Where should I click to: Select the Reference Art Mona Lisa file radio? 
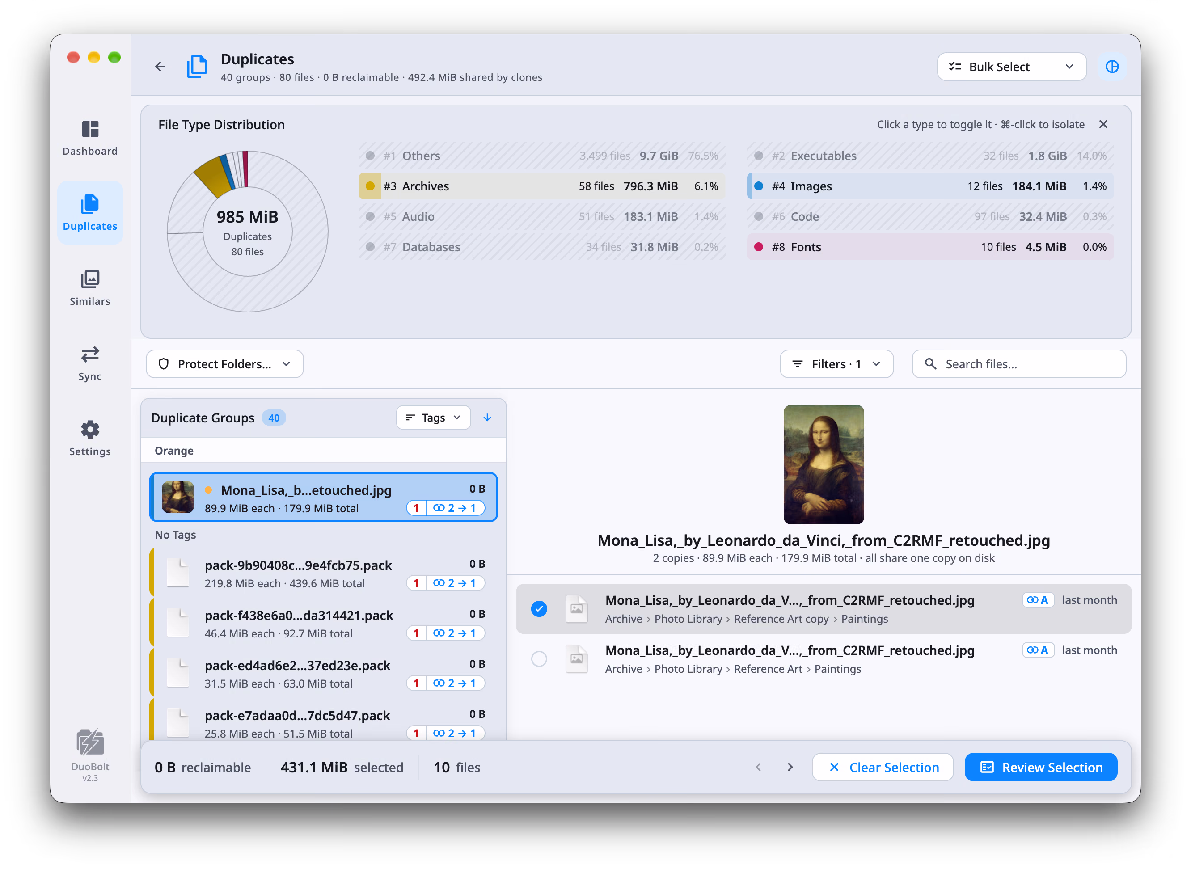pos(539,658)
